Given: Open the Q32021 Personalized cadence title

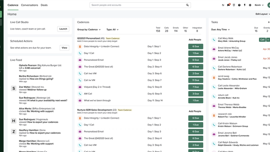Looking at the screenshot, I should coord(88,38).
